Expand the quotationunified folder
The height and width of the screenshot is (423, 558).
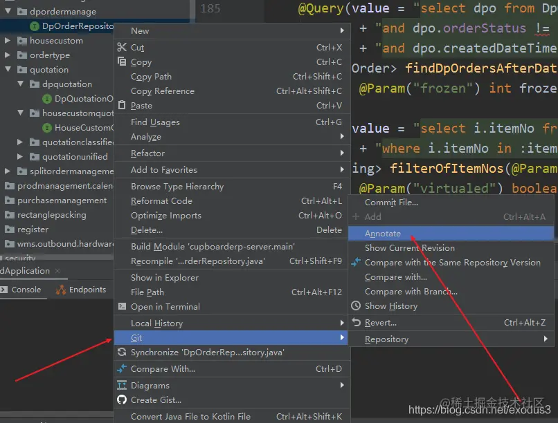pos(20,157)
